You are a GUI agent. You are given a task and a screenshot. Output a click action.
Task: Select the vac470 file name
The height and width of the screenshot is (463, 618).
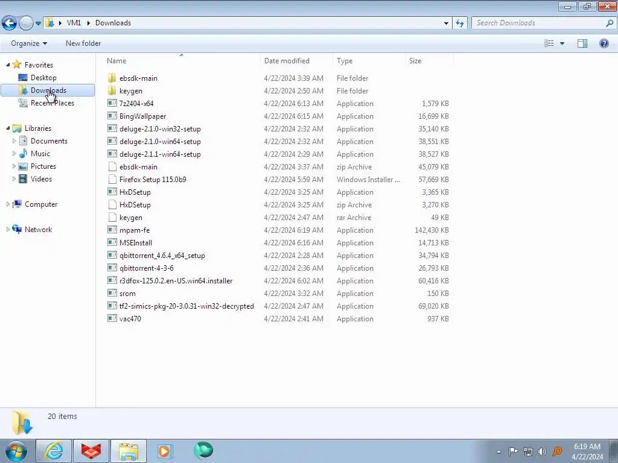(130, 318)
